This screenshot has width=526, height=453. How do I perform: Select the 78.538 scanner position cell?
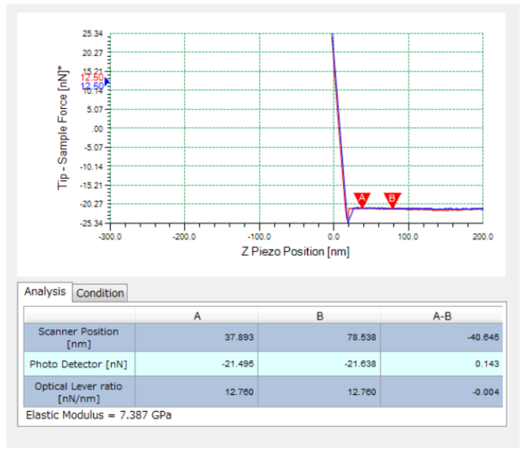[x=318, y=337]
